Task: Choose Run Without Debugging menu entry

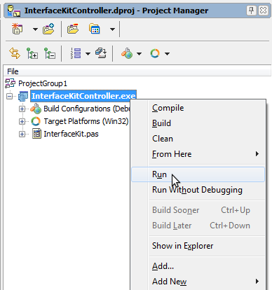Action: (x=198, y=190)
